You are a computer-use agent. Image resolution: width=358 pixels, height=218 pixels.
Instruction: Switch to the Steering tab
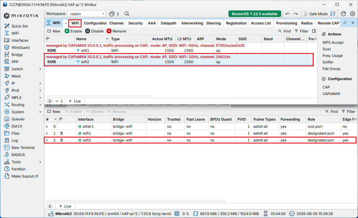tap(214, 23)
